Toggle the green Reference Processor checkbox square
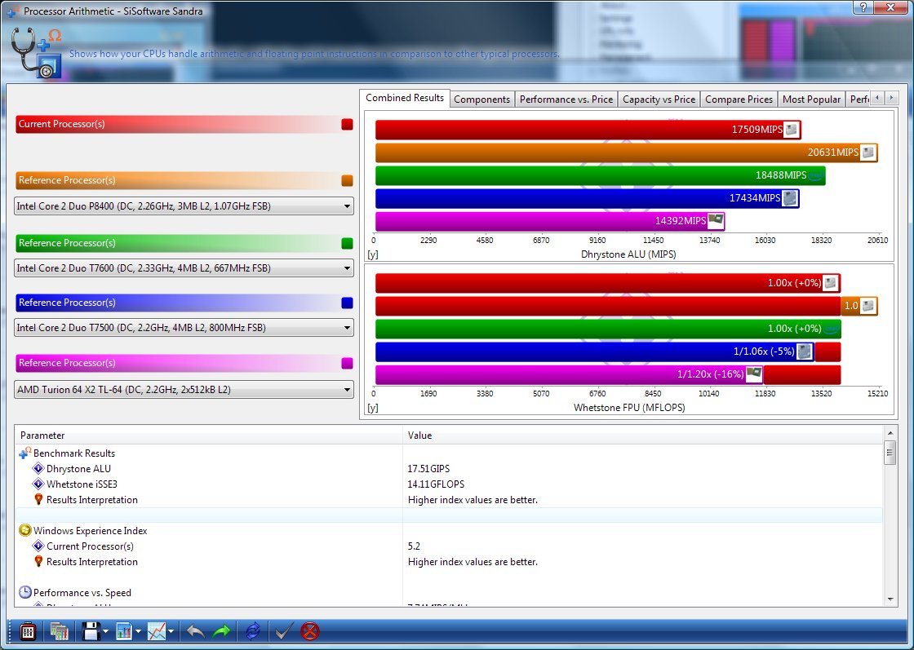Screen dimensions: 914x650 click(x=348, y=243)
